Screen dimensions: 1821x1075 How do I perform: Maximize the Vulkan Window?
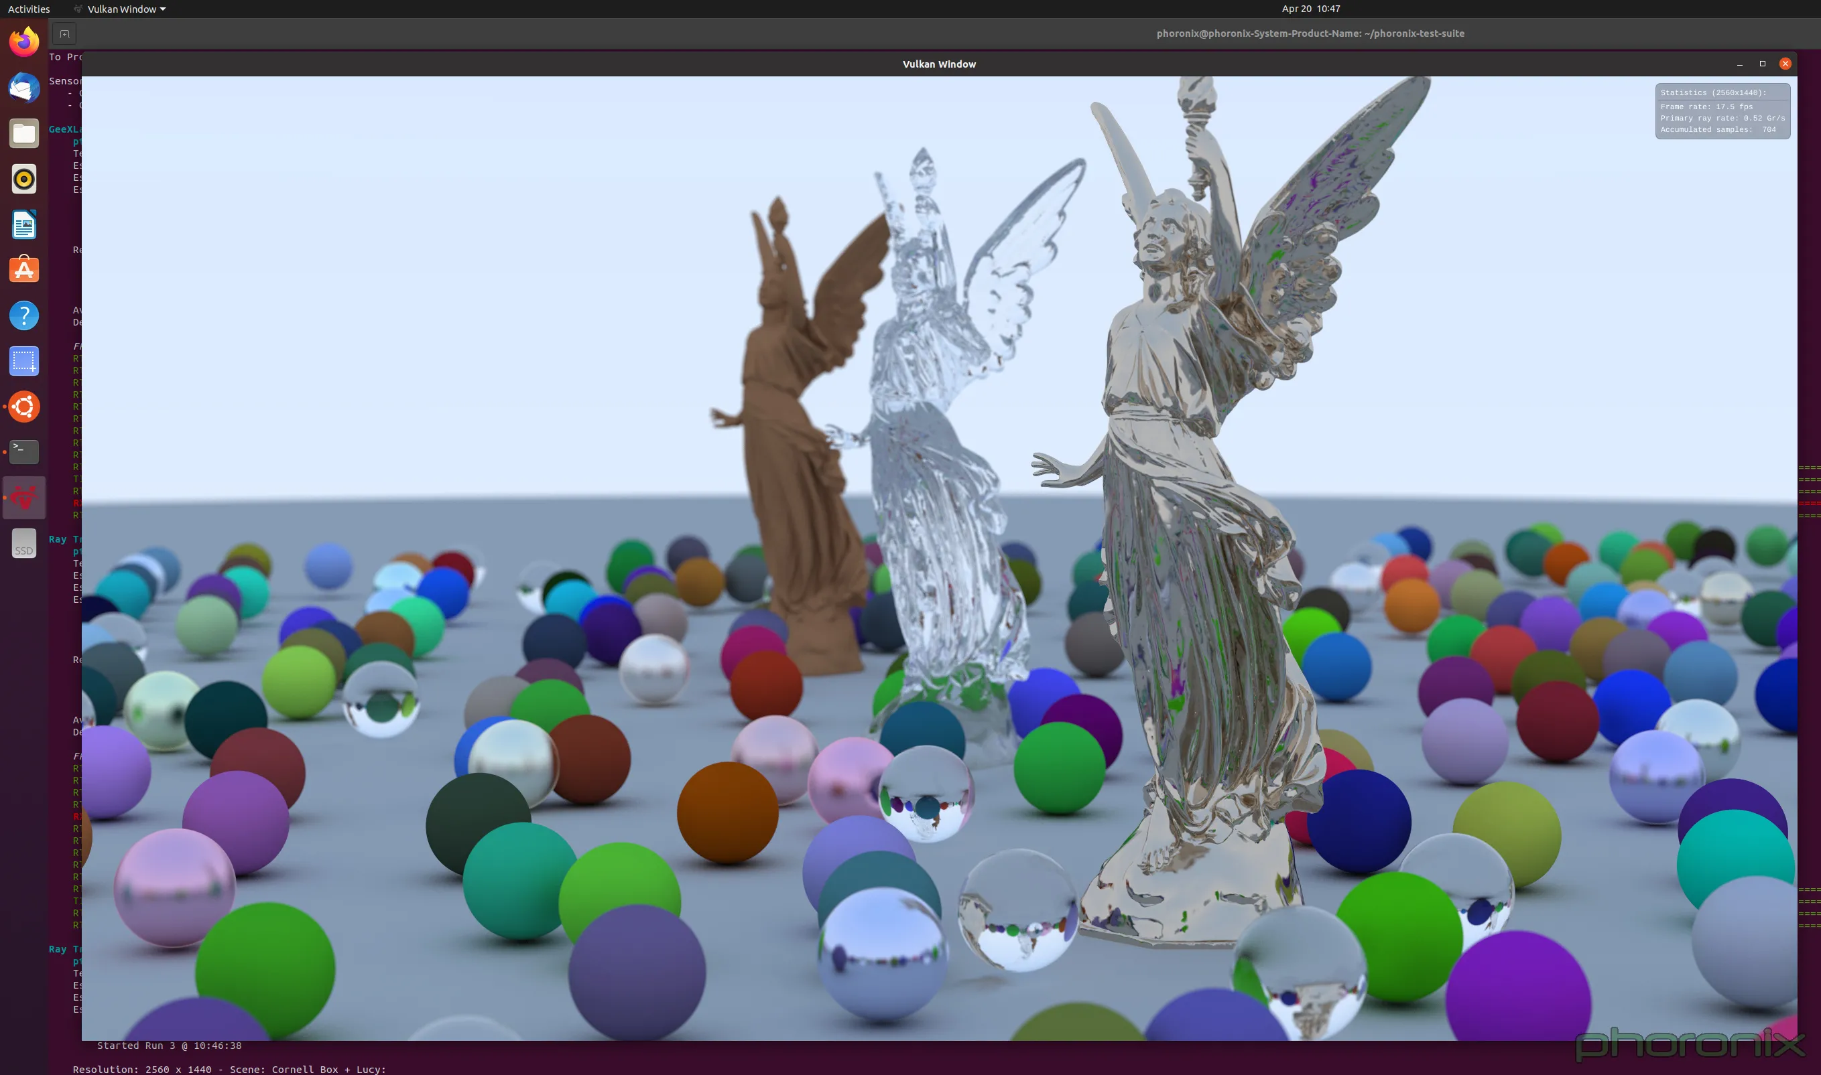pos(1762,64)
